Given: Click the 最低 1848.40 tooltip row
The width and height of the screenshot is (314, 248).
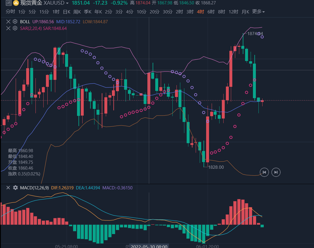Looking at the screenshot, I should 20,157.
